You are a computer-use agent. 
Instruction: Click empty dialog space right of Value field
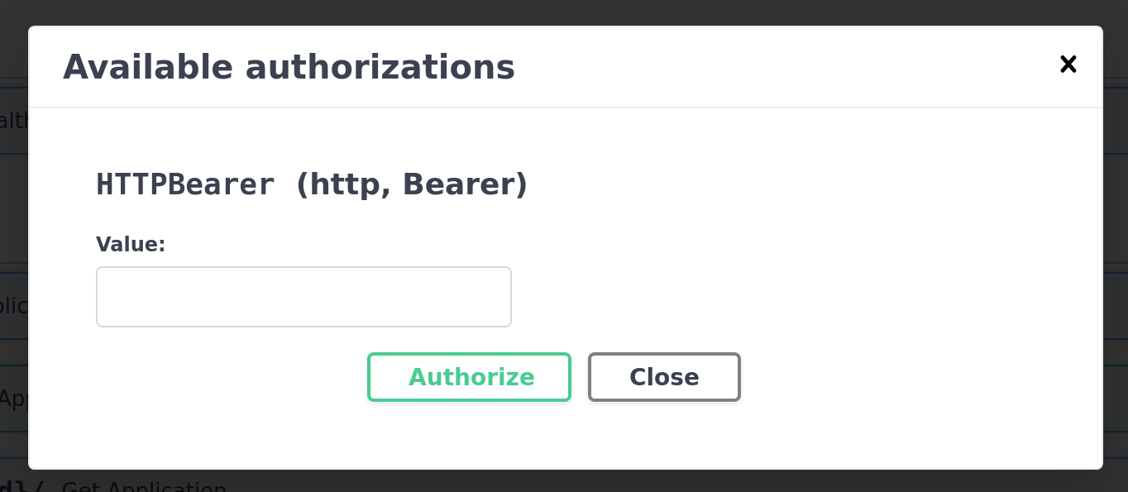pos(786,297)
